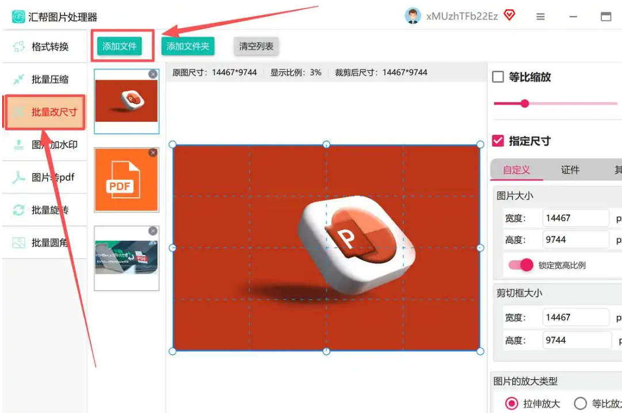
Task: Remove the PowerPoint thumbnail with its X
Action: tap(152, 74)
